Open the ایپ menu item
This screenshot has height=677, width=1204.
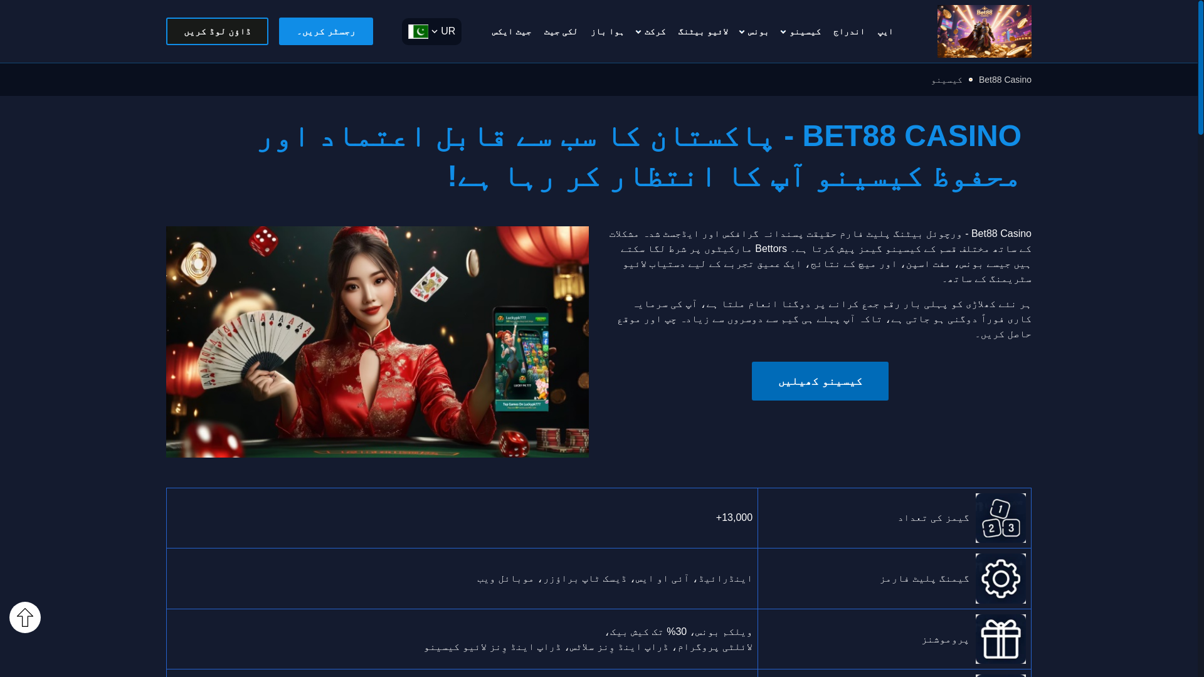885,31
